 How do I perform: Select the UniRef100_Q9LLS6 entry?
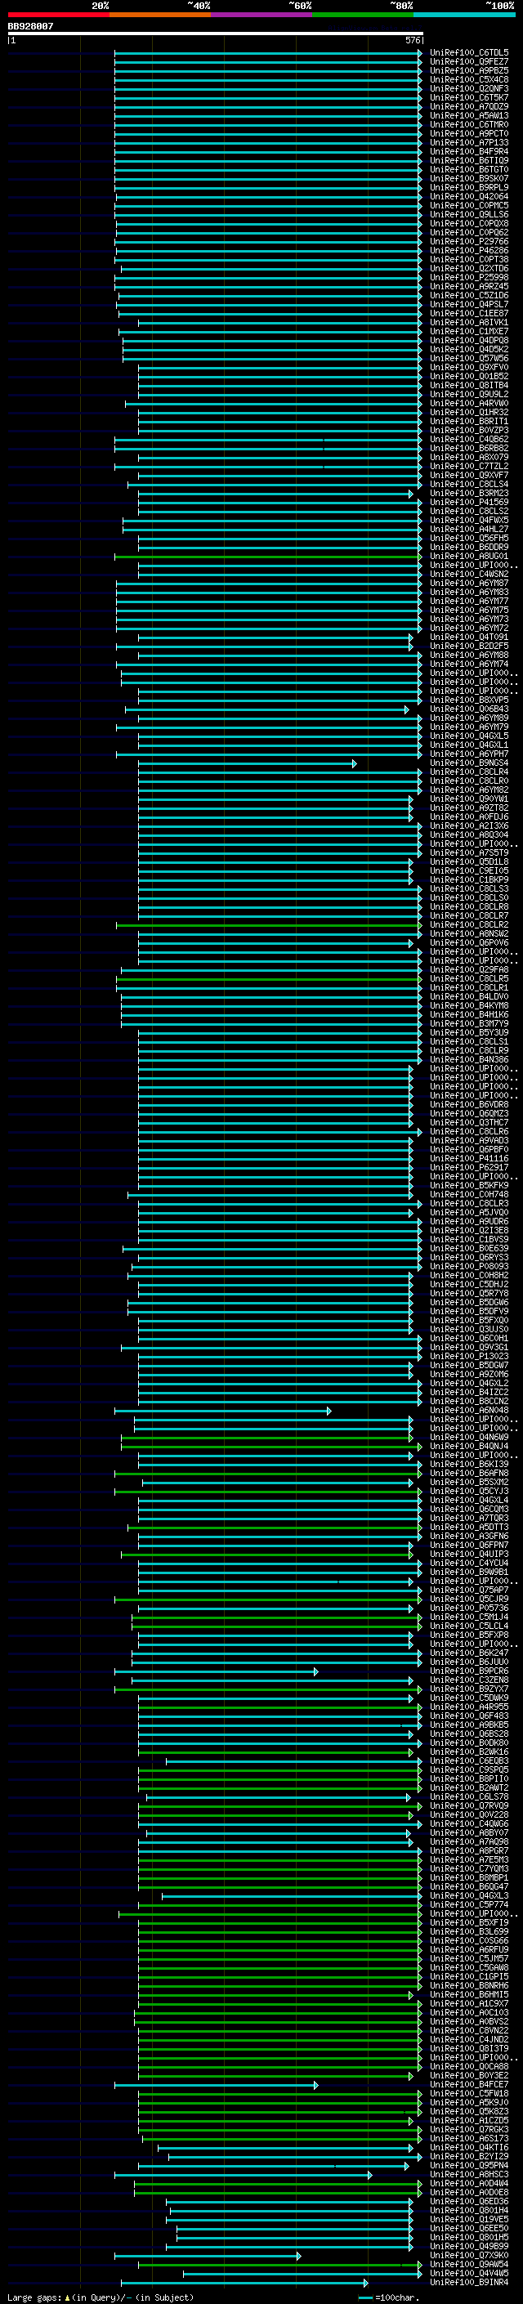469,215
